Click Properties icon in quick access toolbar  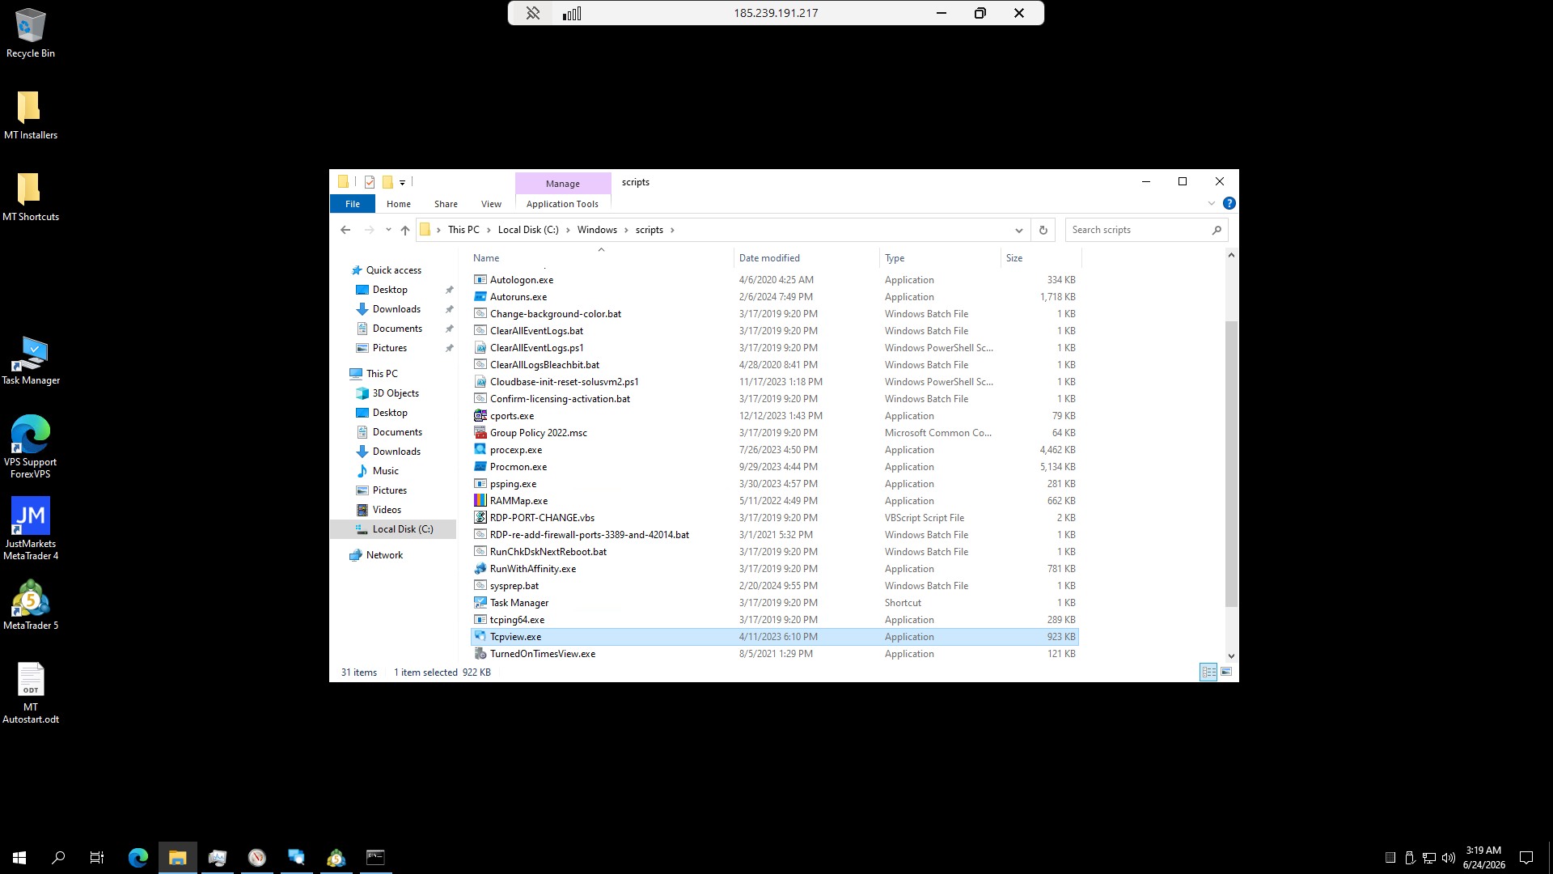370,182
